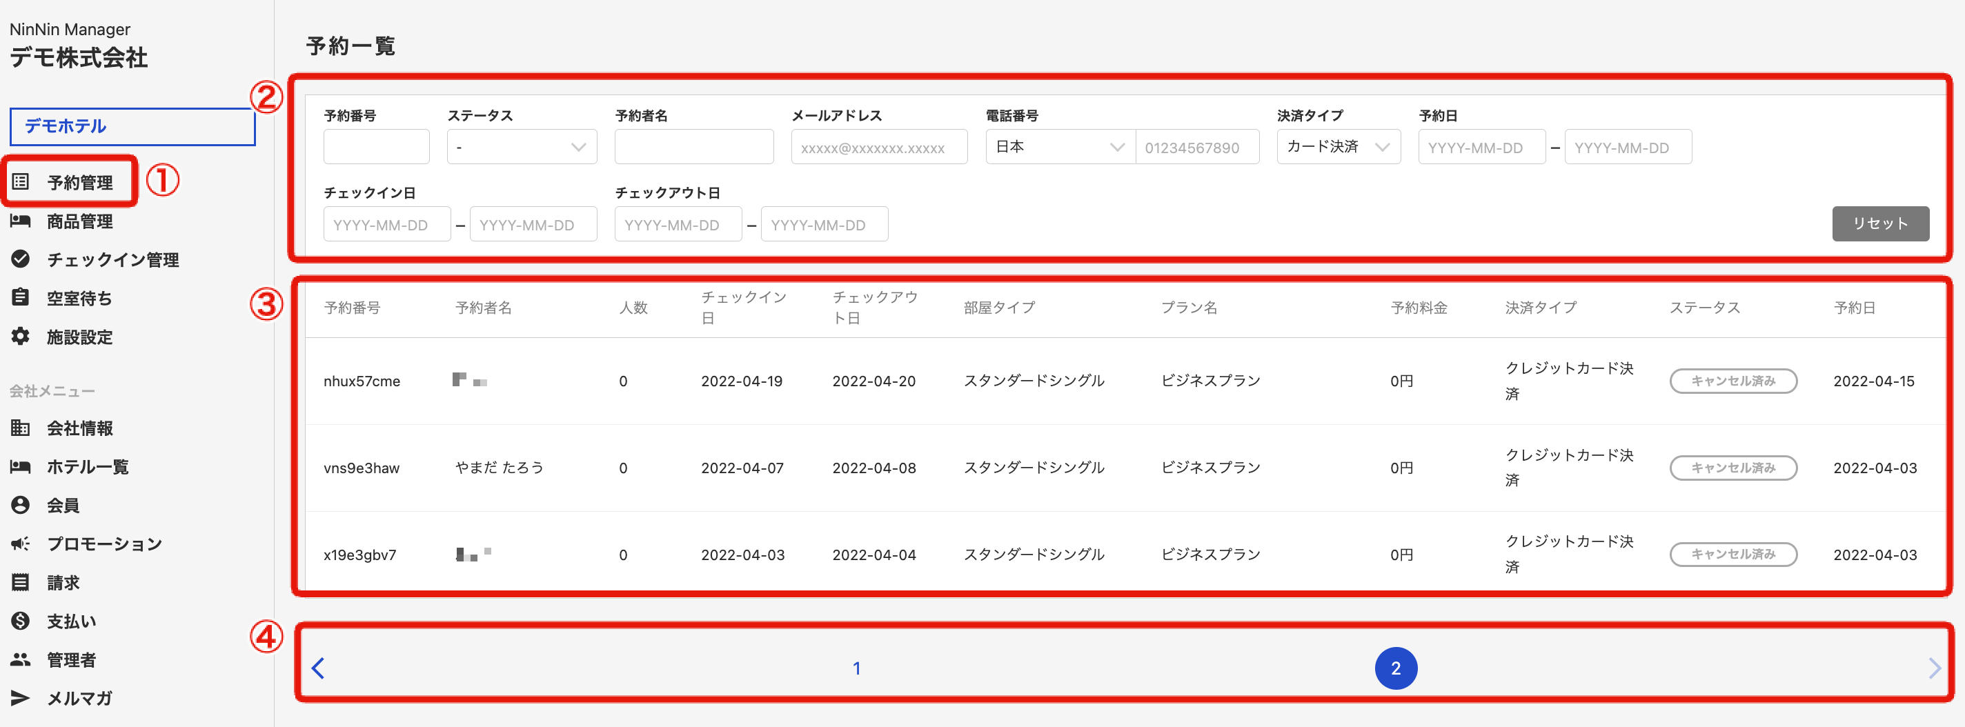Click the NinNin Manager logo text
This screenshot has width=1965, height=727.
coord(70,29)
